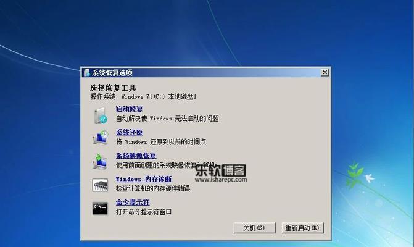414x247 pixels.
Task: Click the 操作系统: Windows 7 line
Action: point(143,97)
